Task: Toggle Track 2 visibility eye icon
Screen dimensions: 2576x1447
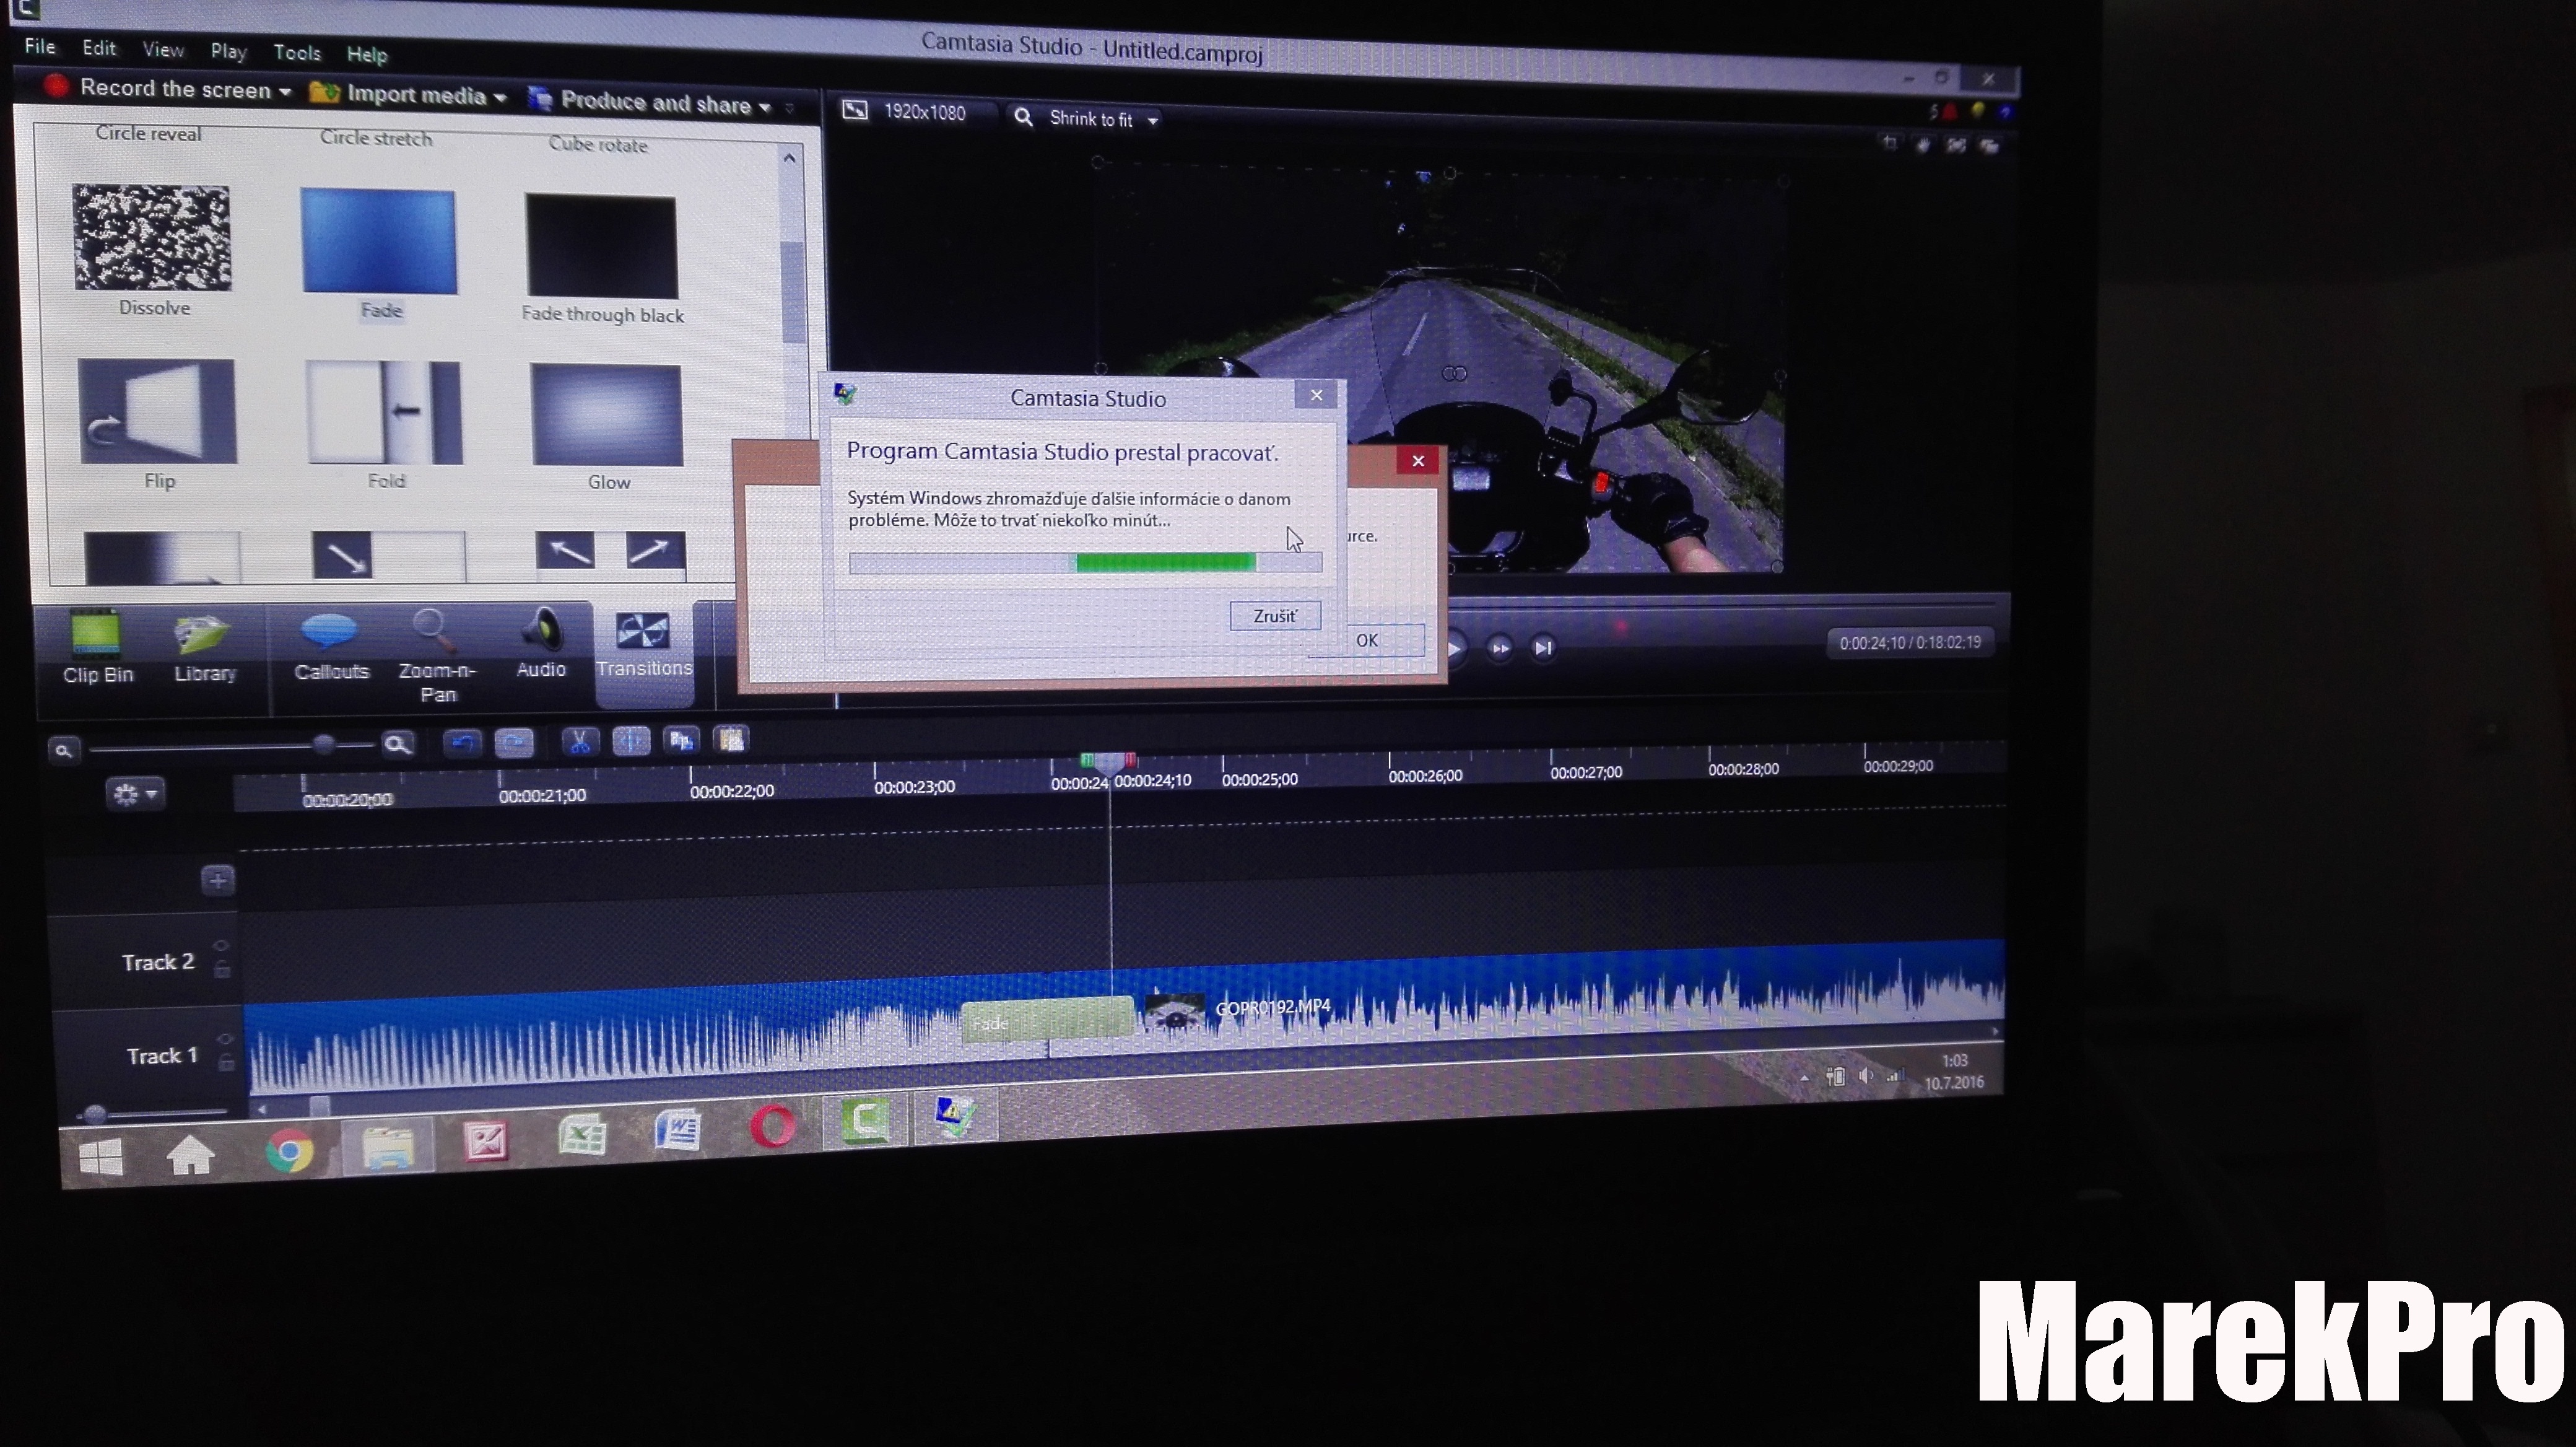Action: pyautogui.click(x=222, y=945)
